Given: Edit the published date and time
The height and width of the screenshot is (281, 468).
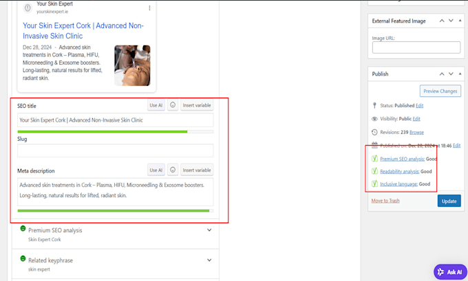Looking at the screenshot, I should coord(457,146).
